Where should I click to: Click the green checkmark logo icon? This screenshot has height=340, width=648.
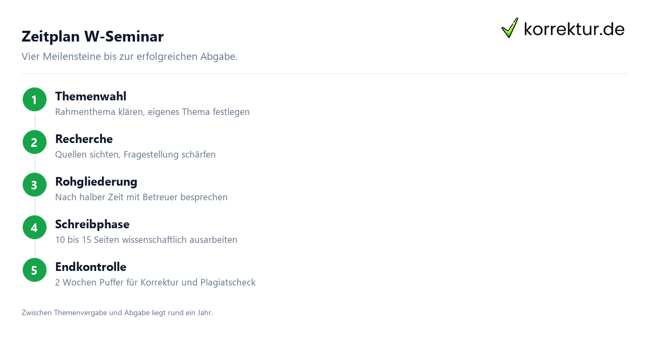510,28
